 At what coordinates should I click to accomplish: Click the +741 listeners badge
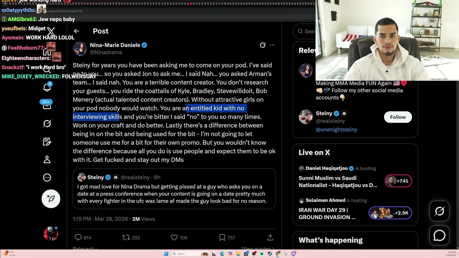pos(398,181)
